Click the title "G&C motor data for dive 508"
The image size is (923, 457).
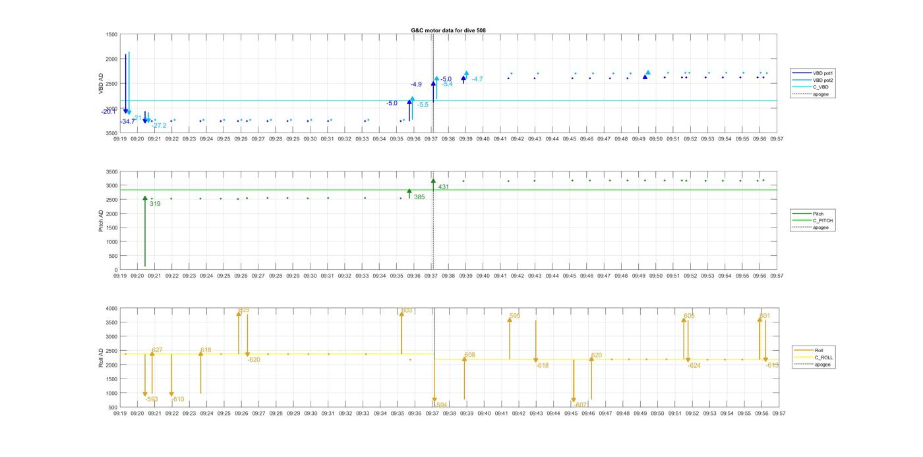tap(448, 30)
